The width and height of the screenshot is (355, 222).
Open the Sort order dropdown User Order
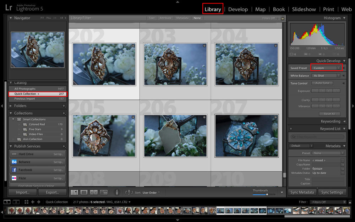tap(151, 193)
